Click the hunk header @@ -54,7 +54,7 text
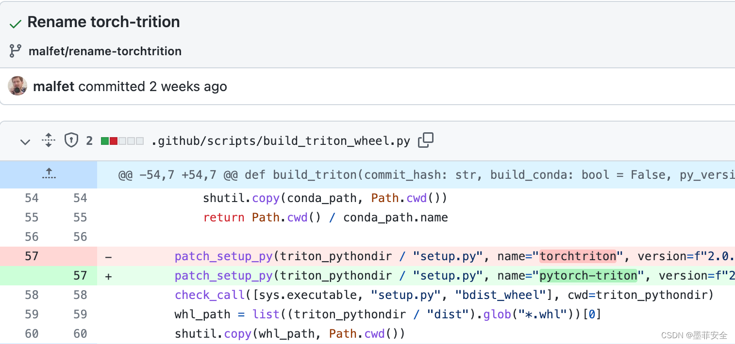 (167, 175)
